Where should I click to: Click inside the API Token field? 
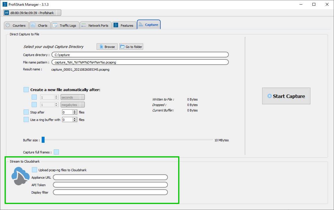(110, 185)
